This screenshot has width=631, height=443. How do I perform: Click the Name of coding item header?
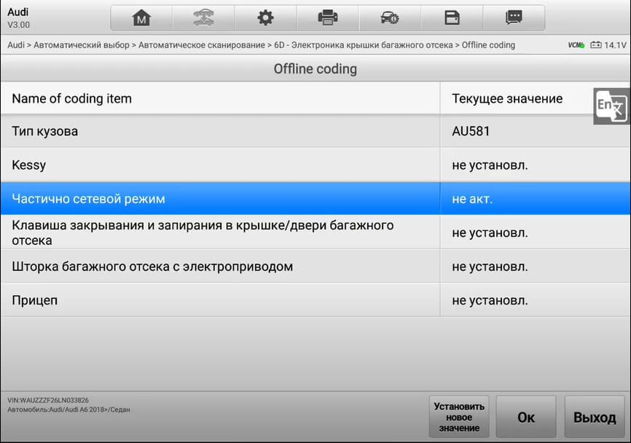pyautogui.click(x=220, y=98)
